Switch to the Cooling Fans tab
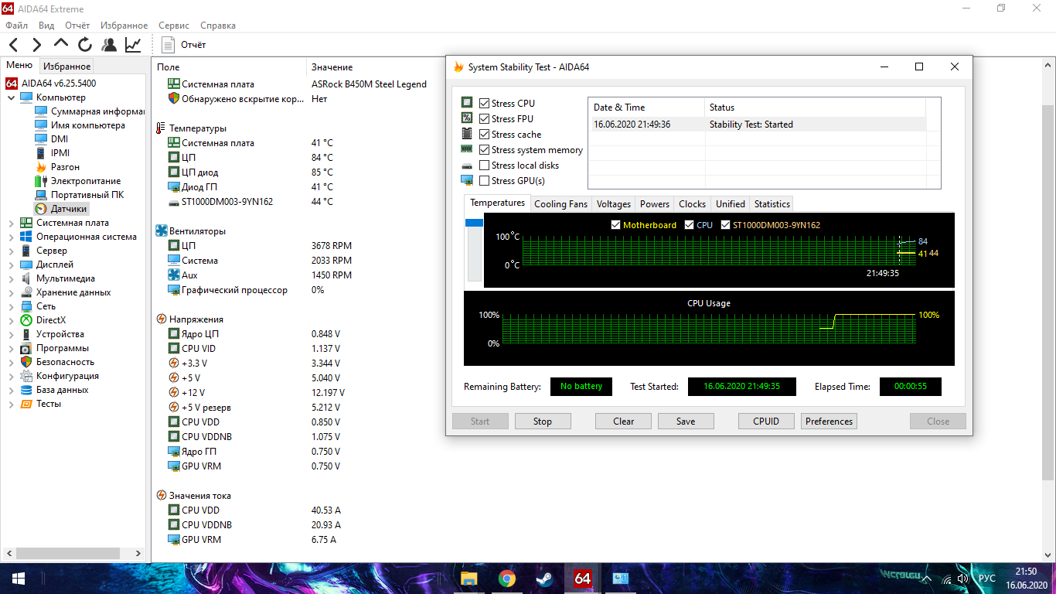This screenshot has width=1056, height=594. pyautogui.click(x=561, y=204)
